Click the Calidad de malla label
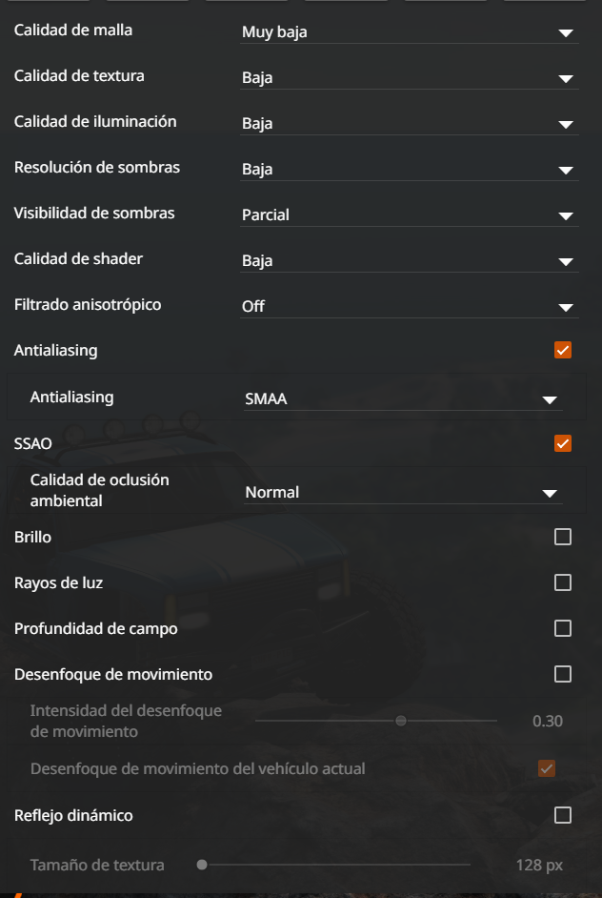 pos(73,30)
